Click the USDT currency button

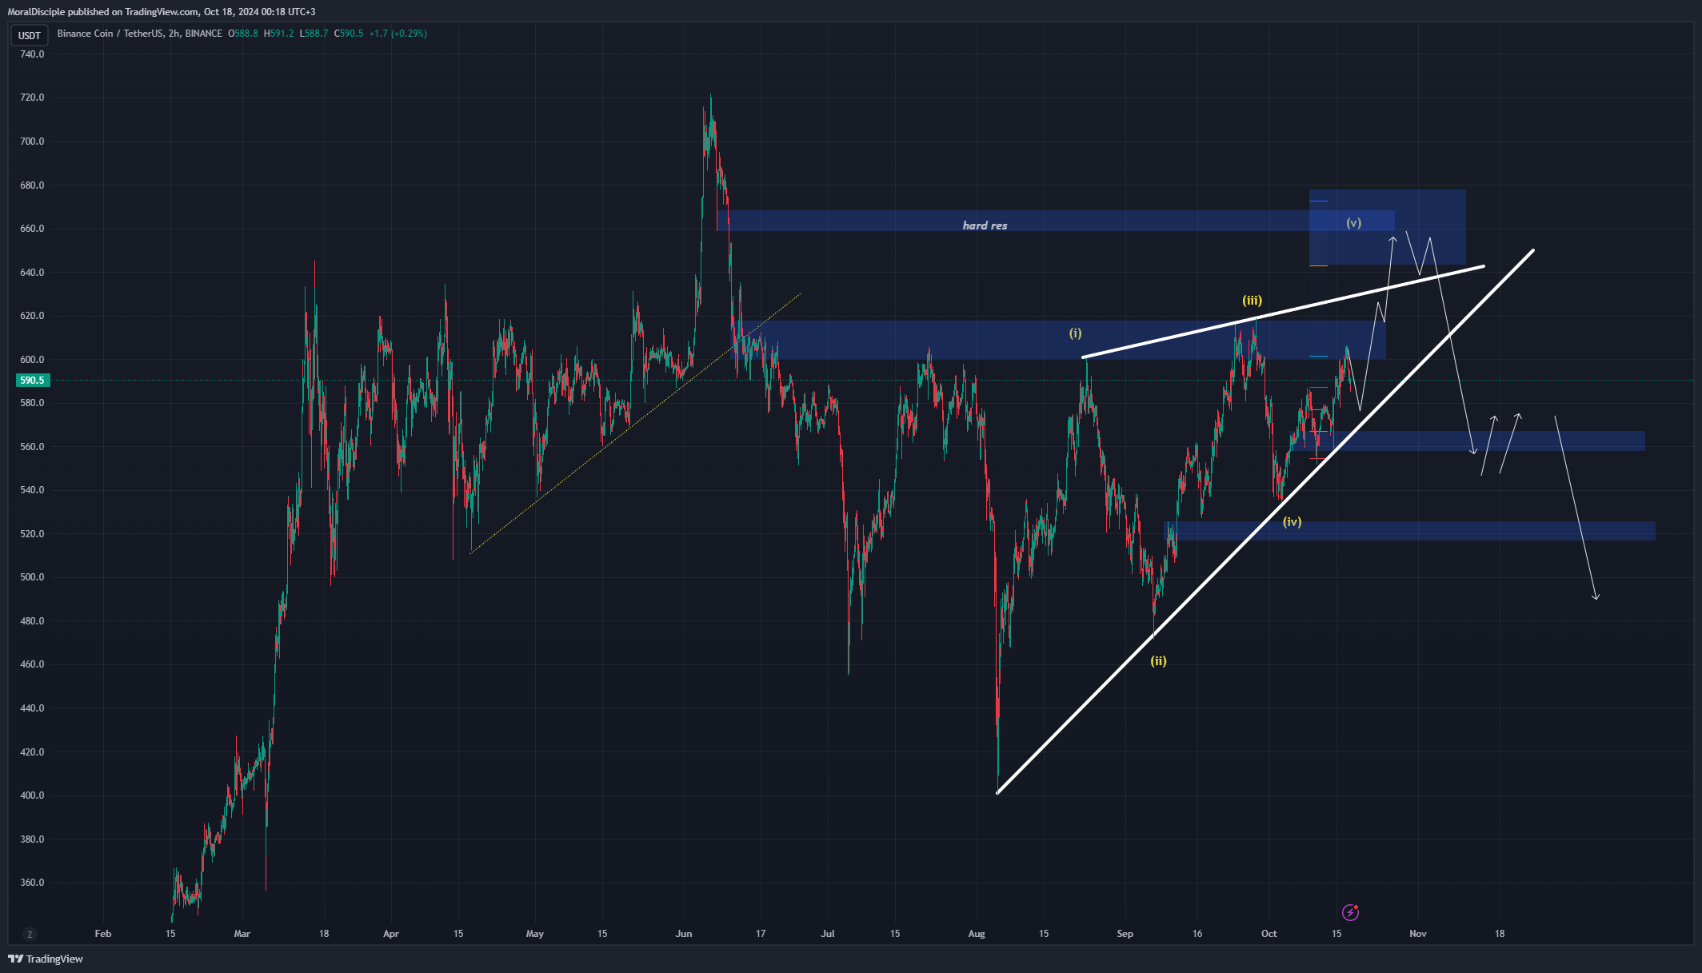tap(30, 35)
